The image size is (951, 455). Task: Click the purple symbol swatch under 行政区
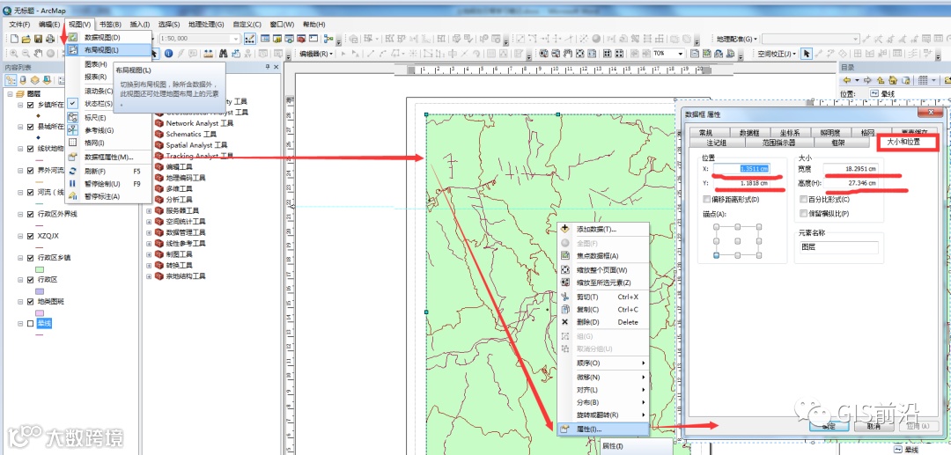(40, 290)
